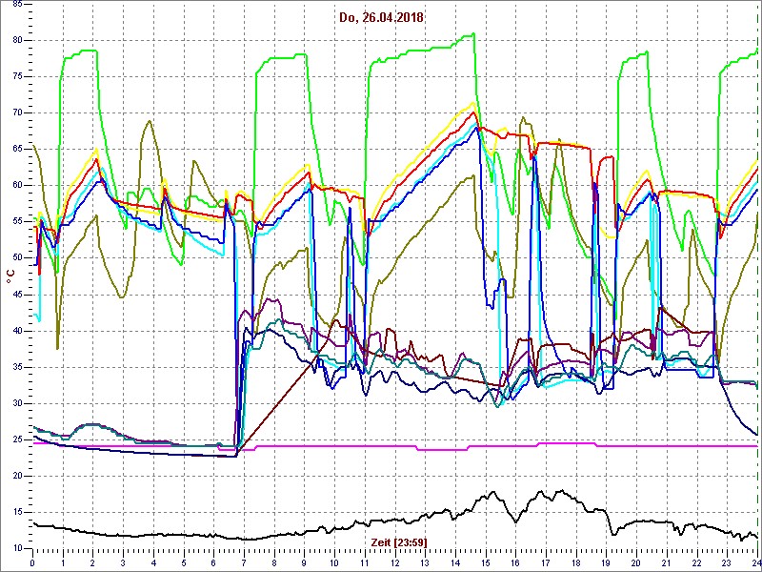Click hour 12 on the time axis
This screenshot has width=762, height=572.
pos(395,562)
